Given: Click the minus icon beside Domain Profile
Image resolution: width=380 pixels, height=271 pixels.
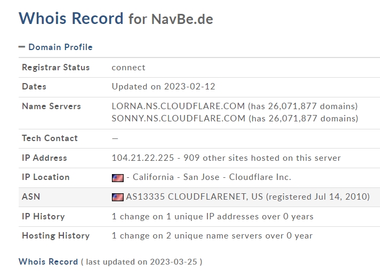Looking at the screenshot, I should tap(22, 47).
